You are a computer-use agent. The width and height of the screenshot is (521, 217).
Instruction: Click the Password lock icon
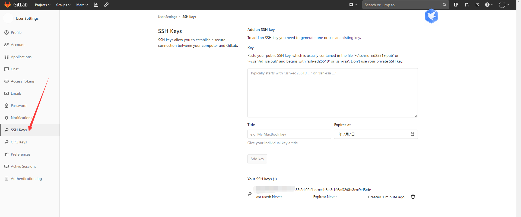7,106
